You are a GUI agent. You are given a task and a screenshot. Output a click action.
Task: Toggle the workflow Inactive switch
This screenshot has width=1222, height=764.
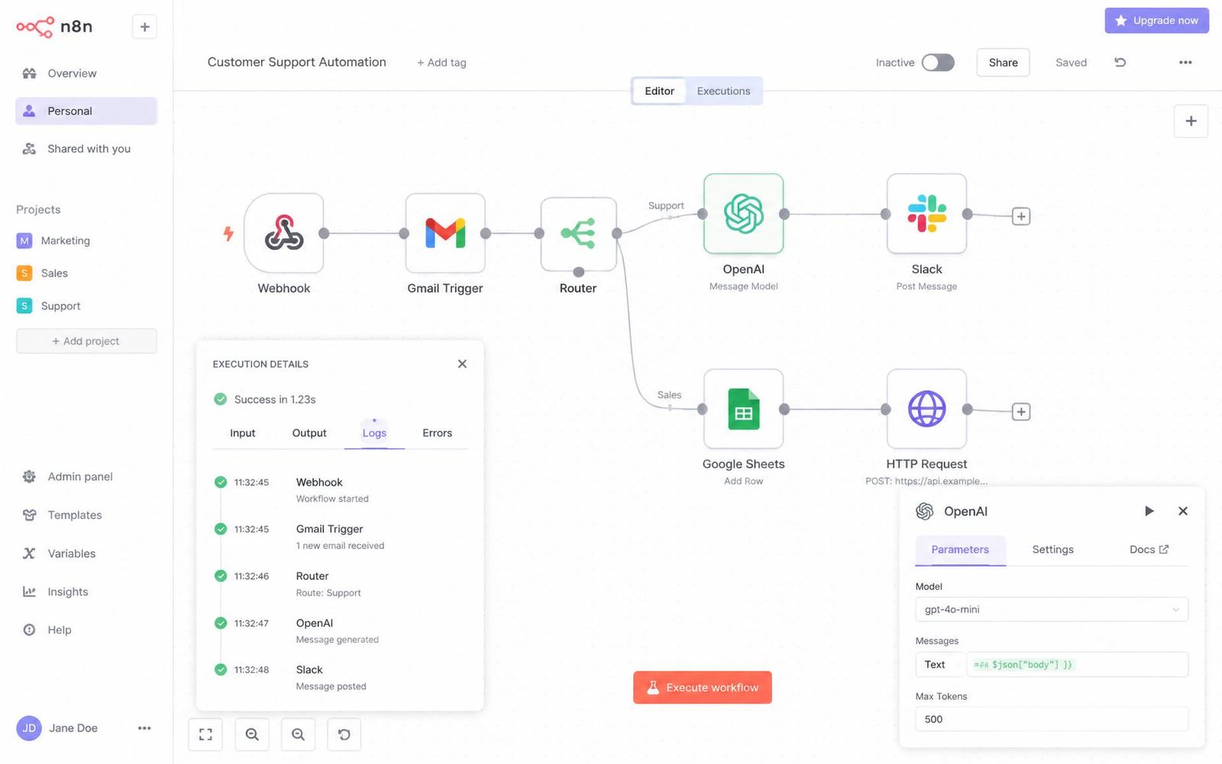(x=938, y=63)
